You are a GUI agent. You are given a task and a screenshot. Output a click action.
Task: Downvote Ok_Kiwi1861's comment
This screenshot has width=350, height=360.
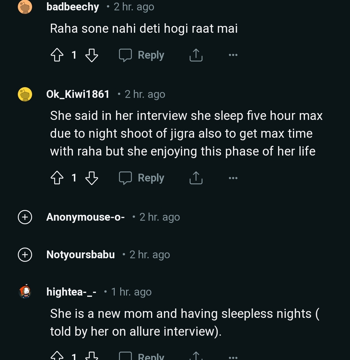[x=92, y=178]
